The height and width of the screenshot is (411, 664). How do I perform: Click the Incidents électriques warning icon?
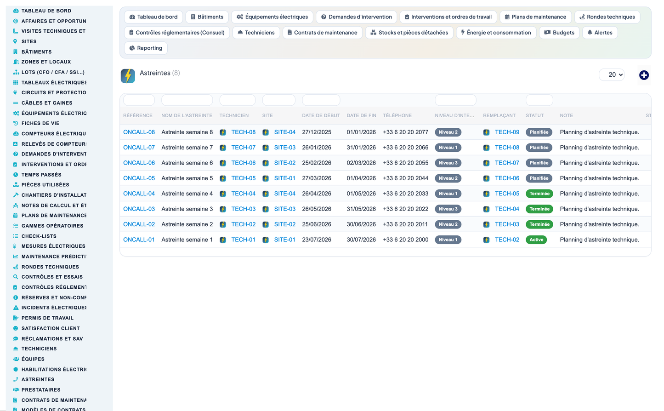(x=16, y=308)
